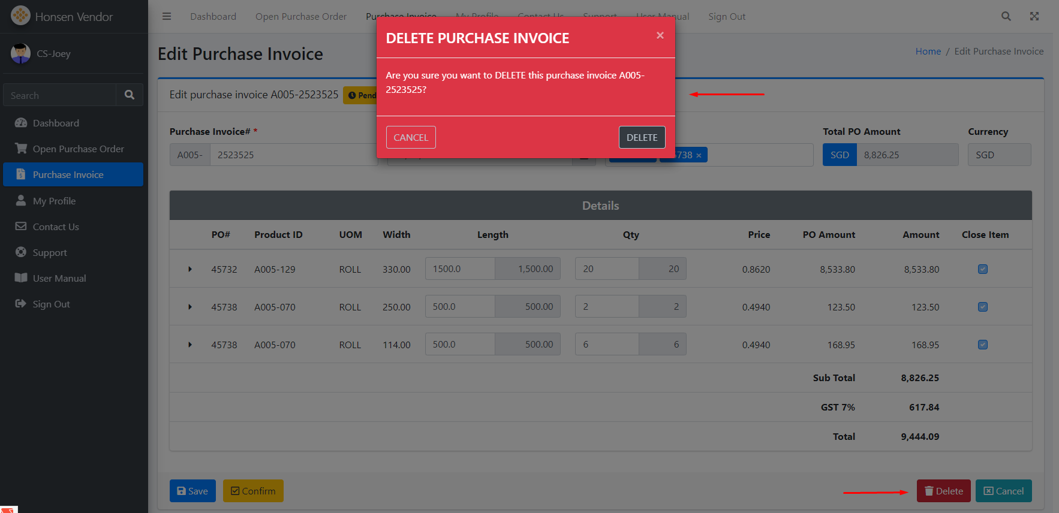Uncheck Close Item for PO 45732
The image size is (1059, 513).
click(982, 269)
